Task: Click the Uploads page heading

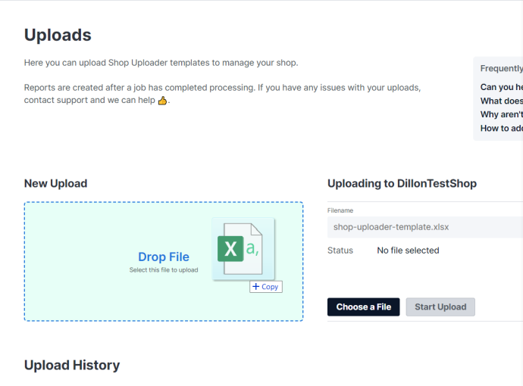Action: [x=58, y=35]
